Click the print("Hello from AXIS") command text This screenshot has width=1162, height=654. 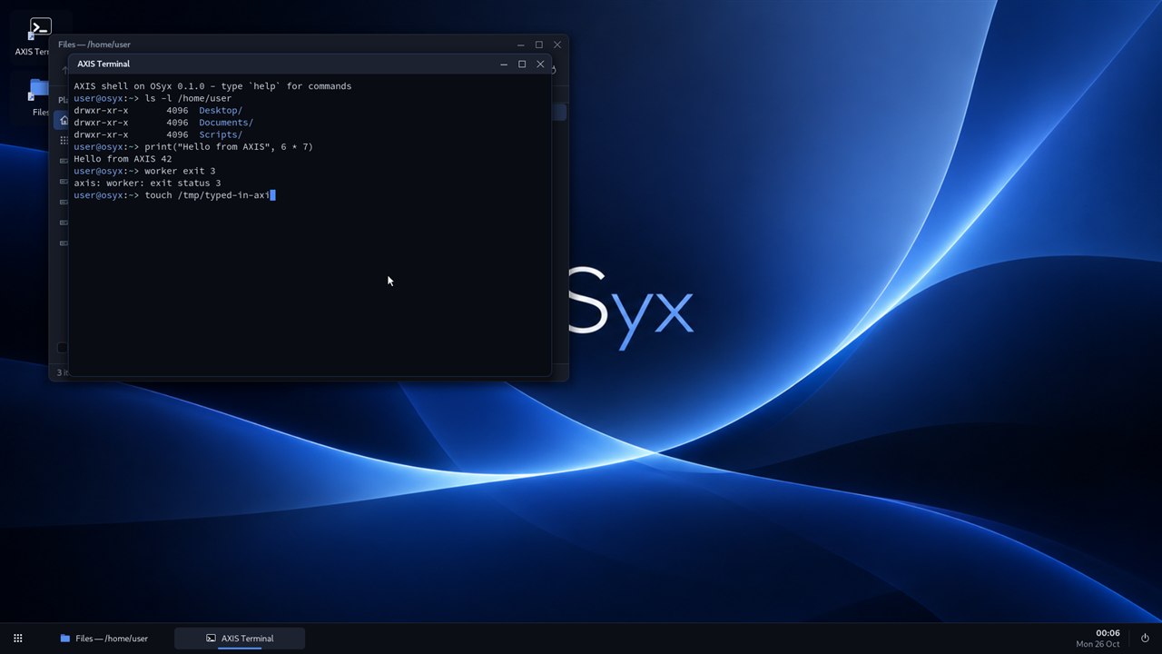click(229, 147)
